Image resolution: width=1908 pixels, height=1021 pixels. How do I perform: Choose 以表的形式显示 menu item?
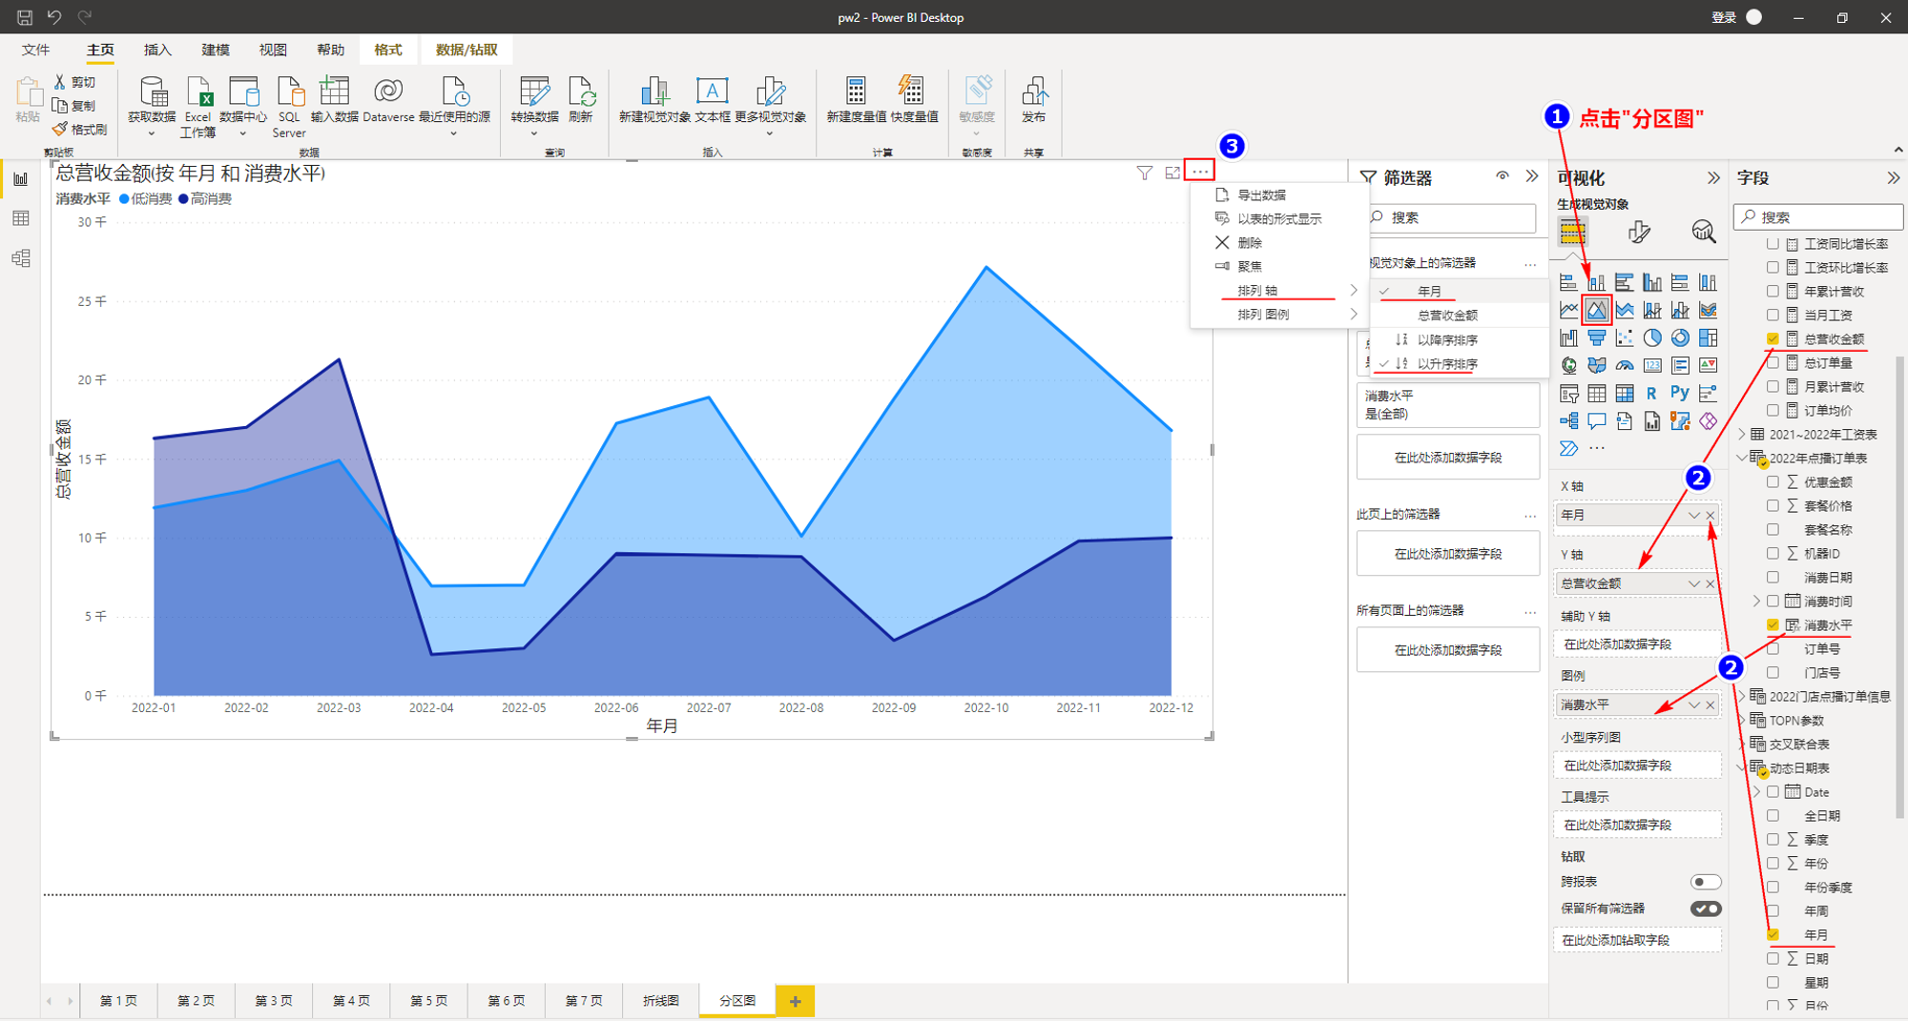pos(1279,218)
